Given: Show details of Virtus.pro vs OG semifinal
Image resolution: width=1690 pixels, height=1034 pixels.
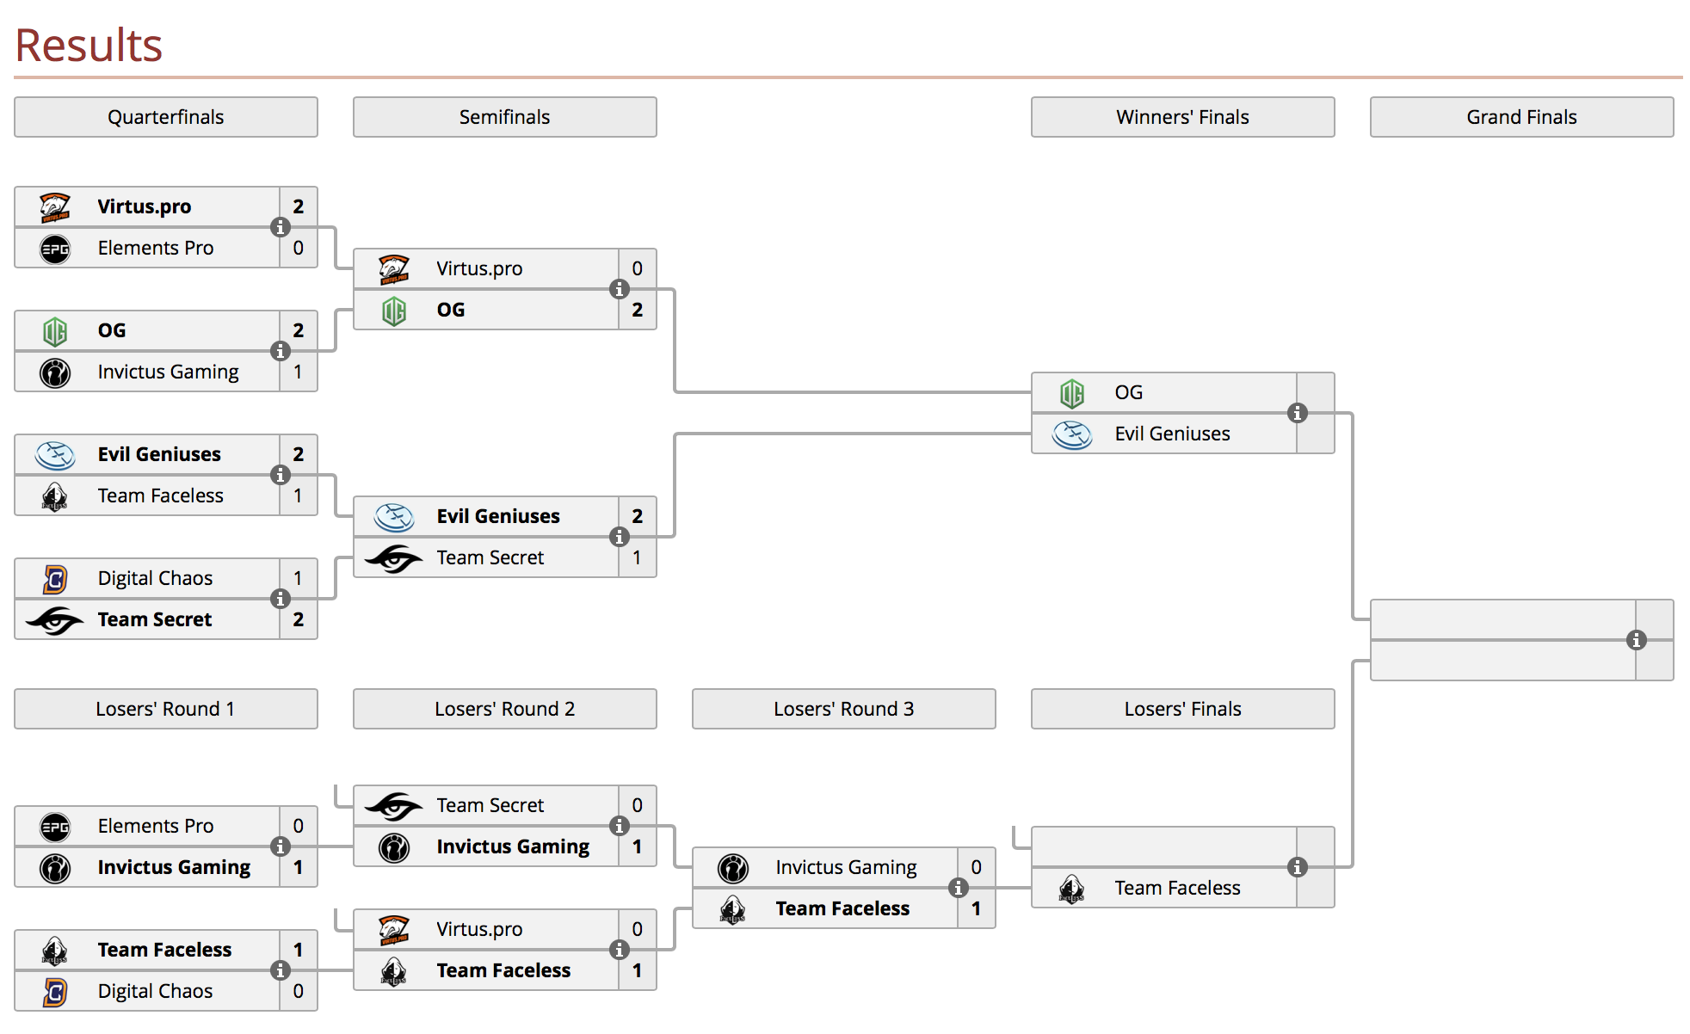Looking at the screenshot, I should 619,289.
